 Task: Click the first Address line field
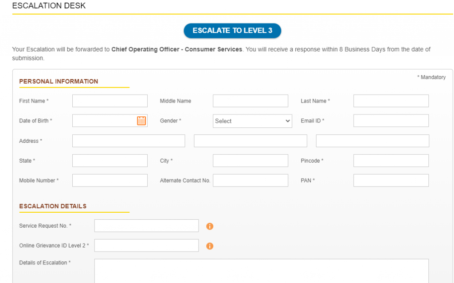click(x=129, y=141)
